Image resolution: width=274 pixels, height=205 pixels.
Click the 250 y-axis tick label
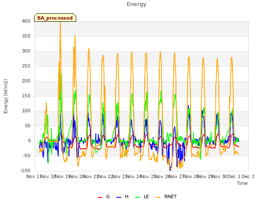pos(26,66)
